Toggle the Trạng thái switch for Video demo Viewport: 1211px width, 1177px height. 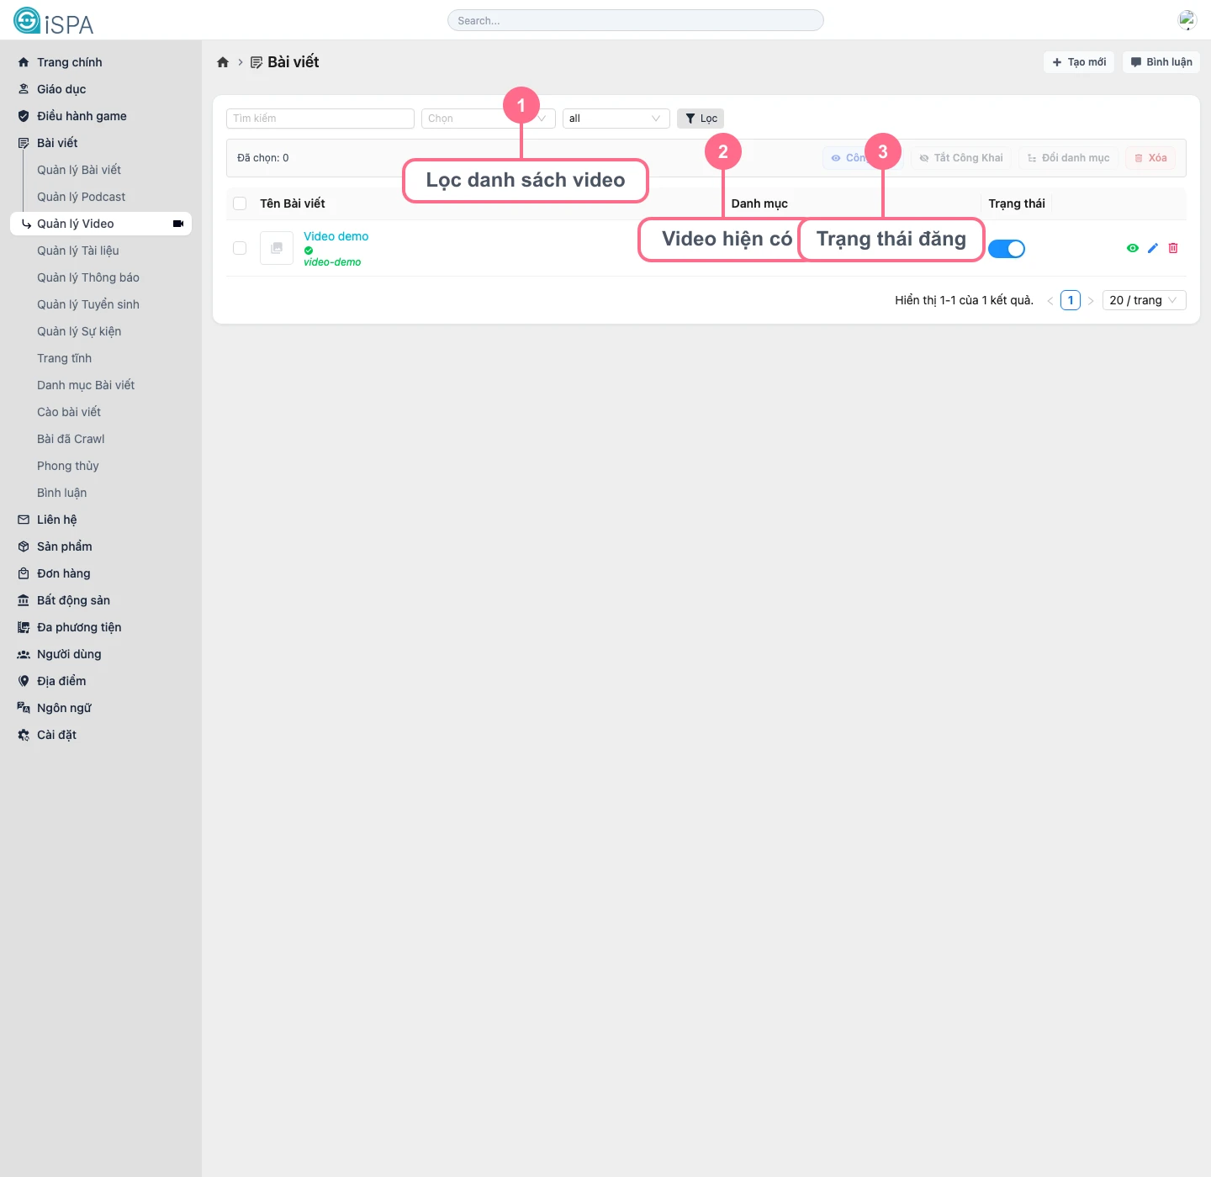(1007, 248)
